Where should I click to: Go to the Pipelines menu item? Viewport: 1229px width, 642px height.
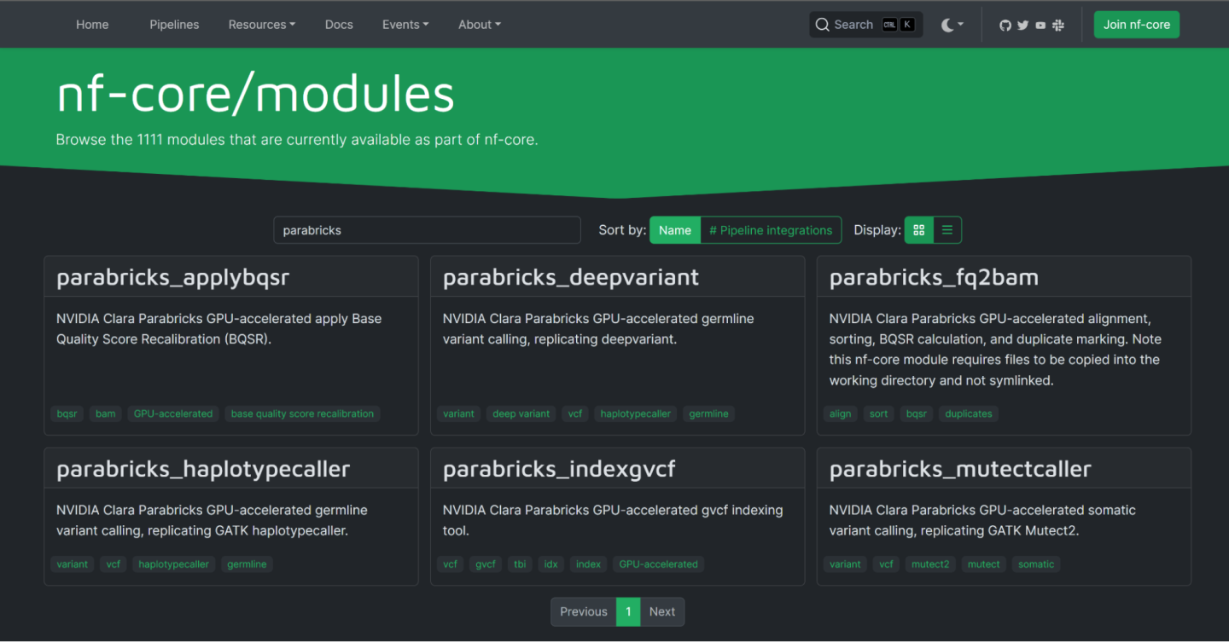pos(174,24)
